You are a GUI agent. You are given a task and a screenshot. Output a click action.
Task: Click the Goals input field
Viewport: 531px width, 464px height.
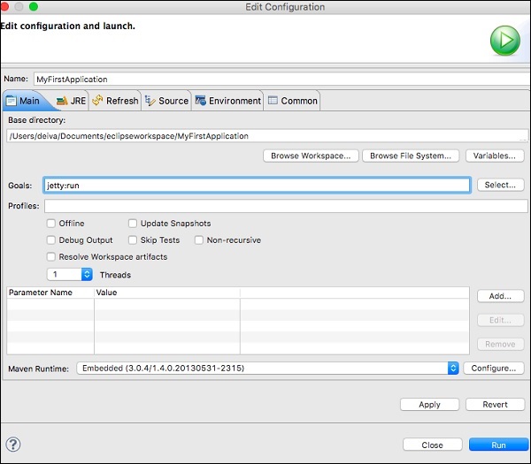click(x=257, y=186)
